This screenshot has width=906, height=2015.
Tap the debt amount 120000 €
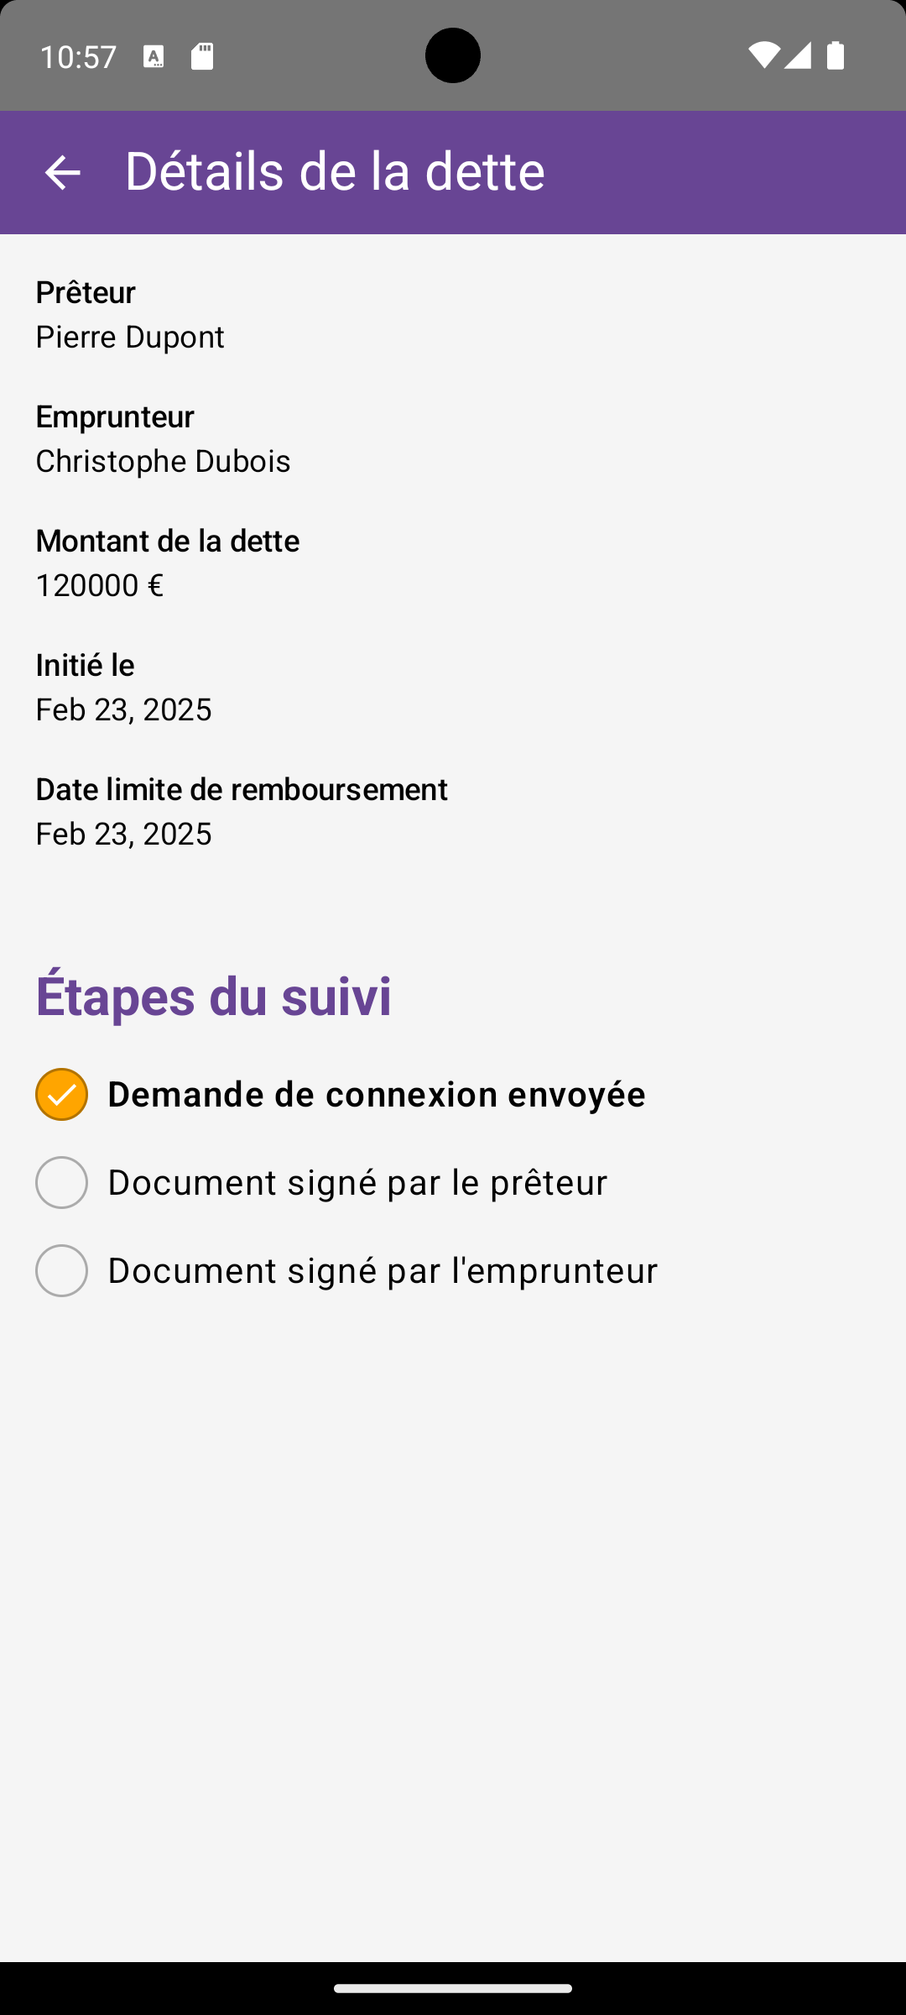click(99, 585)
